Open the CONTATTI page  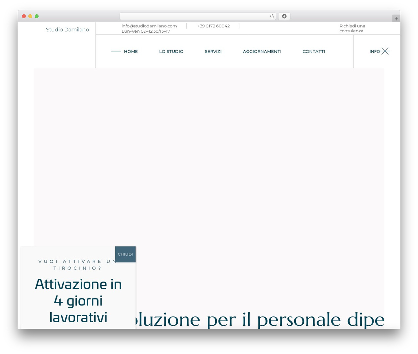[x=313, y=52]
